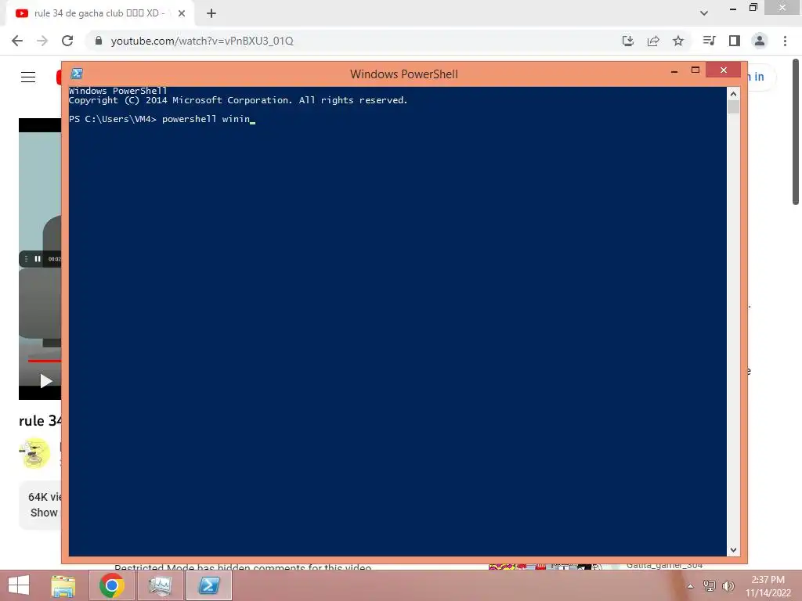Share this page icon in Chrome
This screenshot has width=802, height=601.
pyautogui.click(x=653, y=41)
